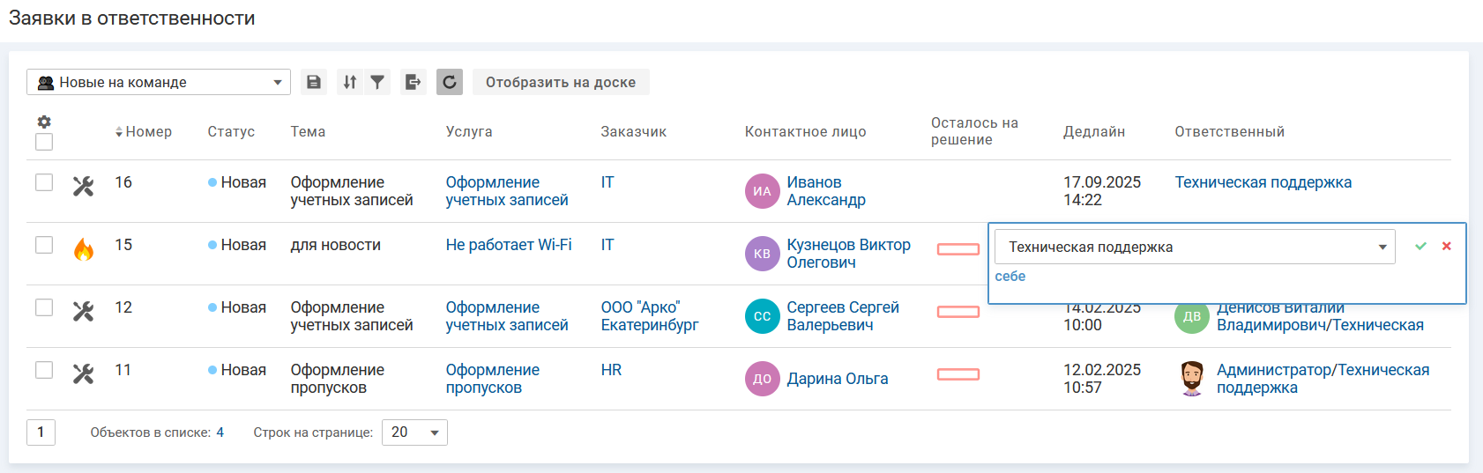Open column settings gear icon

tap(44, 122)
